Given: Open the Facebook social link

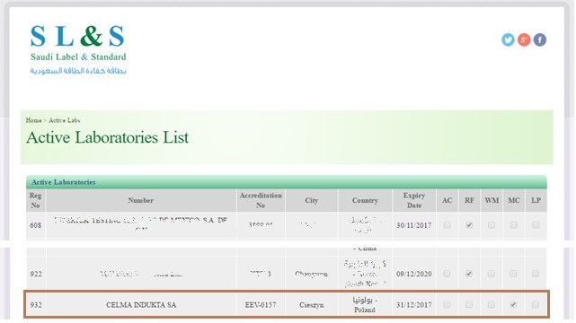Looking at the screenshot, I should (540, 39).
